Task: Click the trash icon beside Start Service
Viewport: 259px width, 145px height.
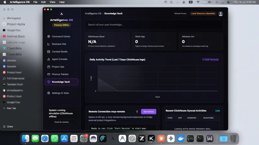Action: pos(137,112)
